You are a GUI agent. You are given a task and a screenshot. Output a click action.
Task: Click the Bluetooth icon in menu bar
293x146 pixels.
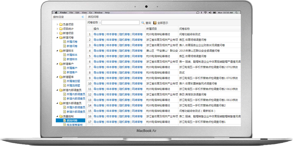[202, 13]
